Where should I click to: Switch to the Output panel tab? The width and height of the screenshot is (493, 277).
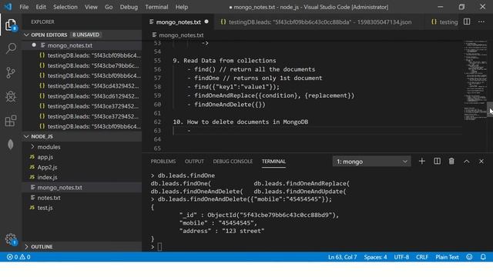194,162
